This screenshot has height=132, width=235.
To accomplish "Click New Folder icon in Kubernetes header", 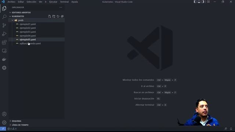I will [x=54, y=16].
